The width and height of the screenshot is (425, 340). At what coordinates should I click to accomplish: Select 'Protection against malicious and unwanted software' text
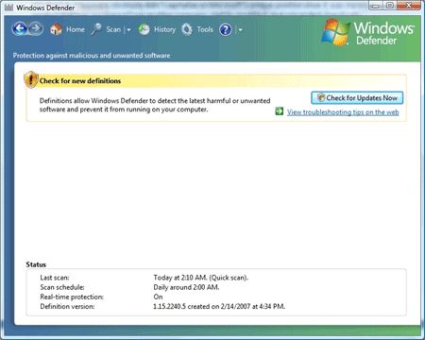point(92,56)
